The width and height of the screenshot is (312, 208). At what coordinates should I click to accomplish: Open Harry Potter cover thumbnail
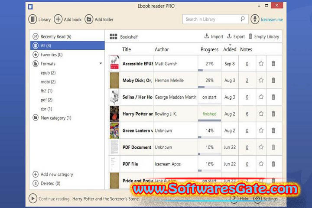click(114, 114)
